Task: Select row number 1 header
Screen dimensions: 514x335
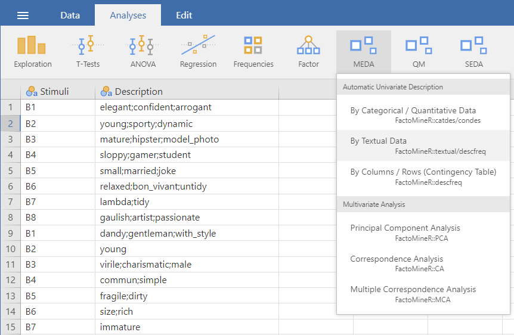Action: pyautogui.click(x=11, y=107)
